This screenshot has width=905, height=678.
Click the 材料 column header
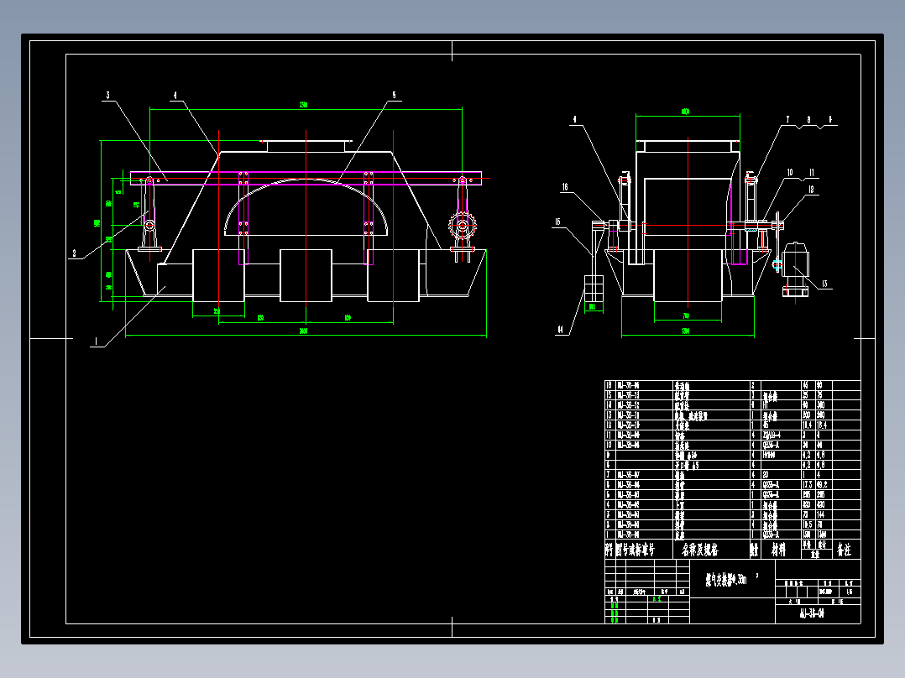coord(779,550)
